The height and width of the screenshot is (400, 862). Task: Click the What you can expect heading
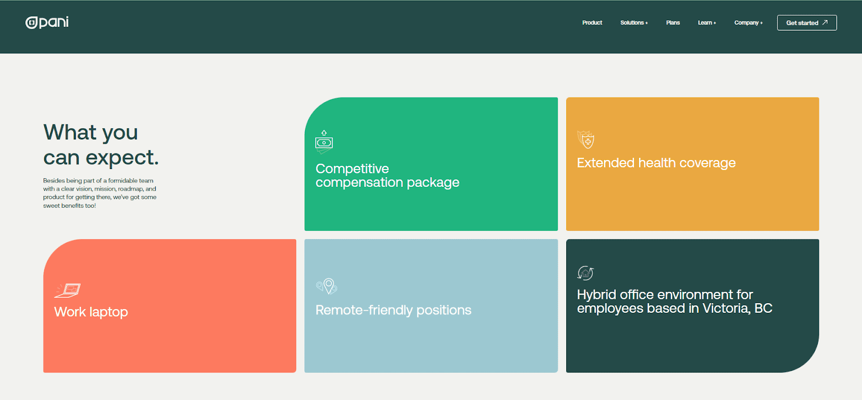point(101,145)
